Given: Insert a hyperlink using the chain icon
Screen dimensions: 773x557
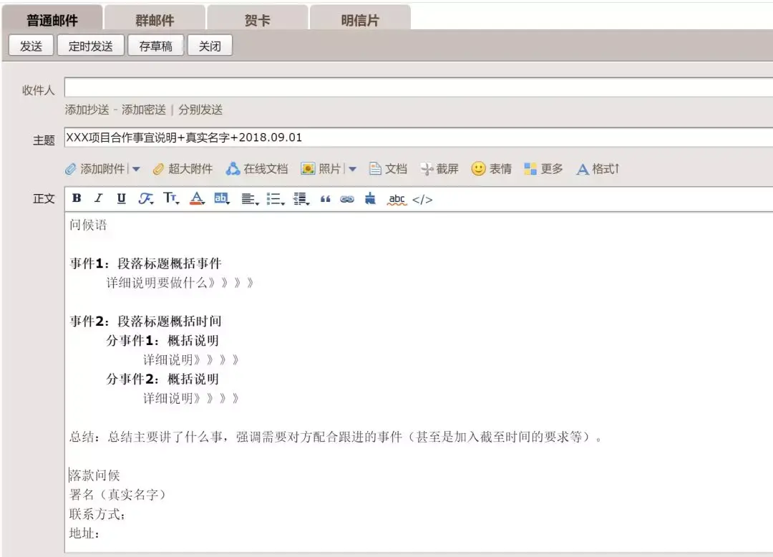Looking at the screenshot, I should coord(346,199).
